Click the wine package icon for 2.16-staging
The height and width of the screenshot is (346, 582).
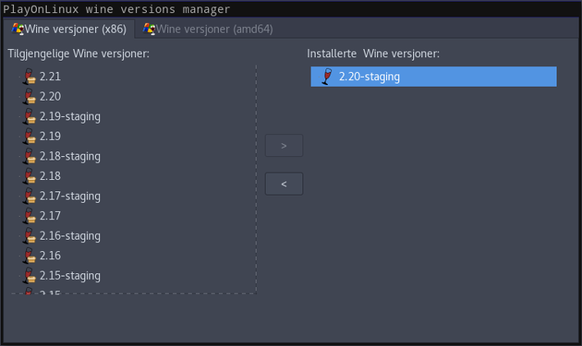(30, 236)
